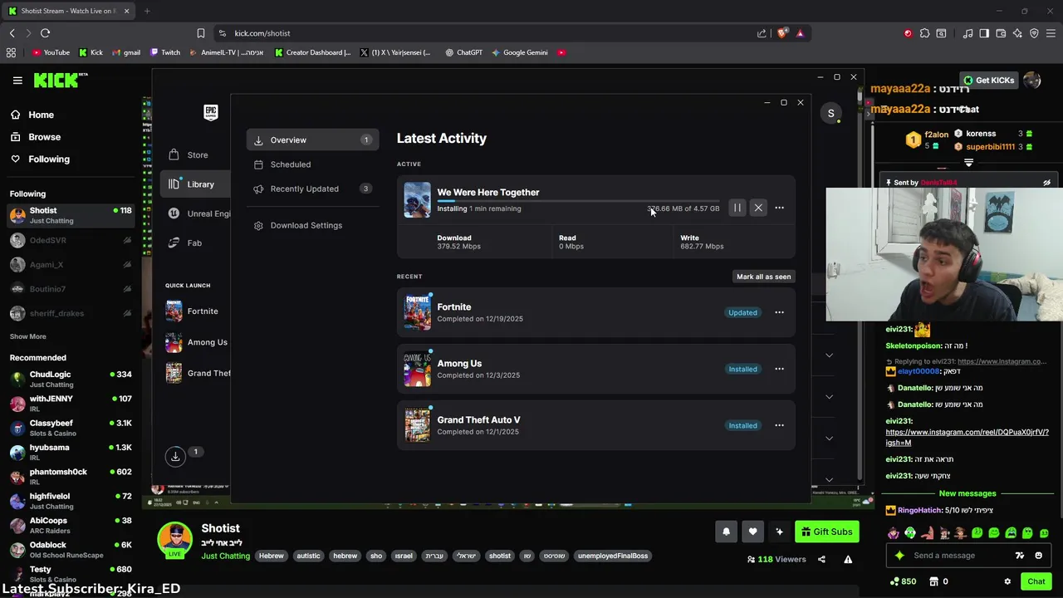The height and width of the screenshot is (598, 1063).
Task: Expand the gift leaderboard arrow
Action: click(968, 163)
